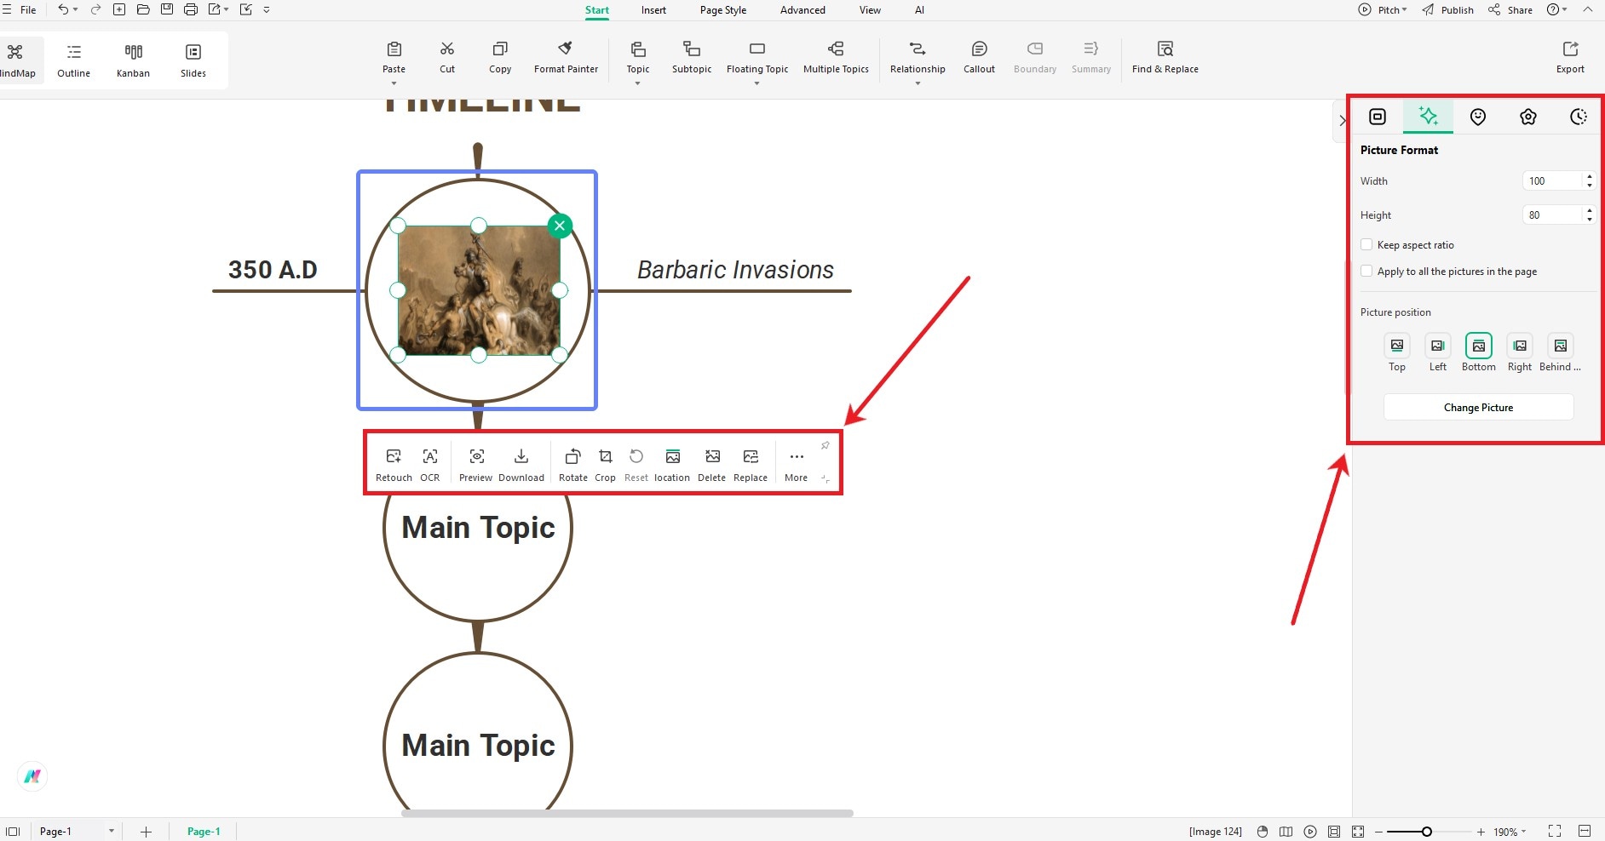Open the style format panel tab
This screenshot has width=1605, height=841.
(1378, 117)
